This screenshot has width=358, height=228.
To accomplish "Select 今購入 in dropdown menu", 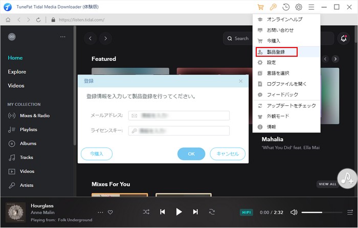I will [x=286, y=41].
